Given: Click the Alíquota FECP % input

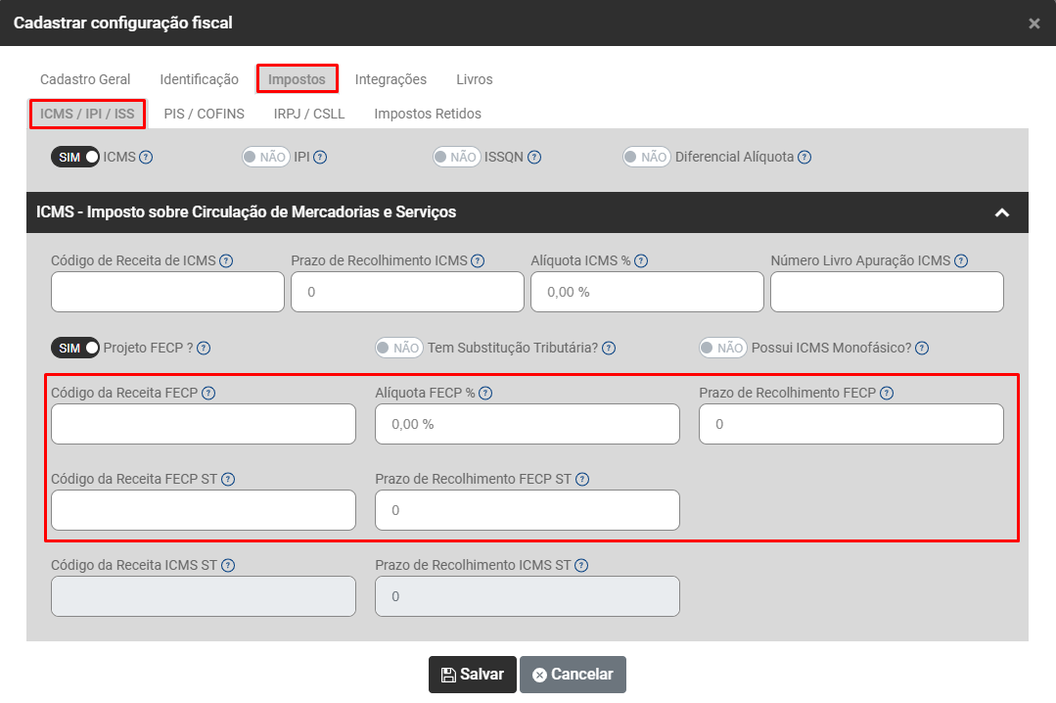Looking at the screenshot, I should click(x=528, y=424).
